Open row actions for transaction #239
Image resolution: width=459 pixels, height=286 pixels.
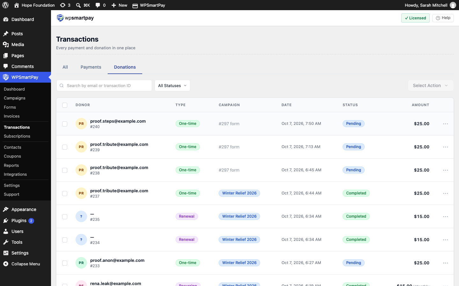point(446,147)
